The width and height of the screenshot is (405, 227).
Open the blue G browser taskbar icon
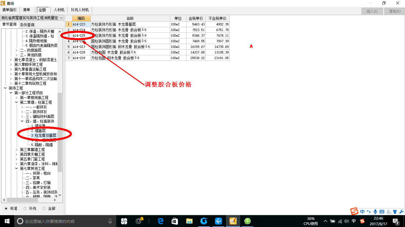coord(204,221)
